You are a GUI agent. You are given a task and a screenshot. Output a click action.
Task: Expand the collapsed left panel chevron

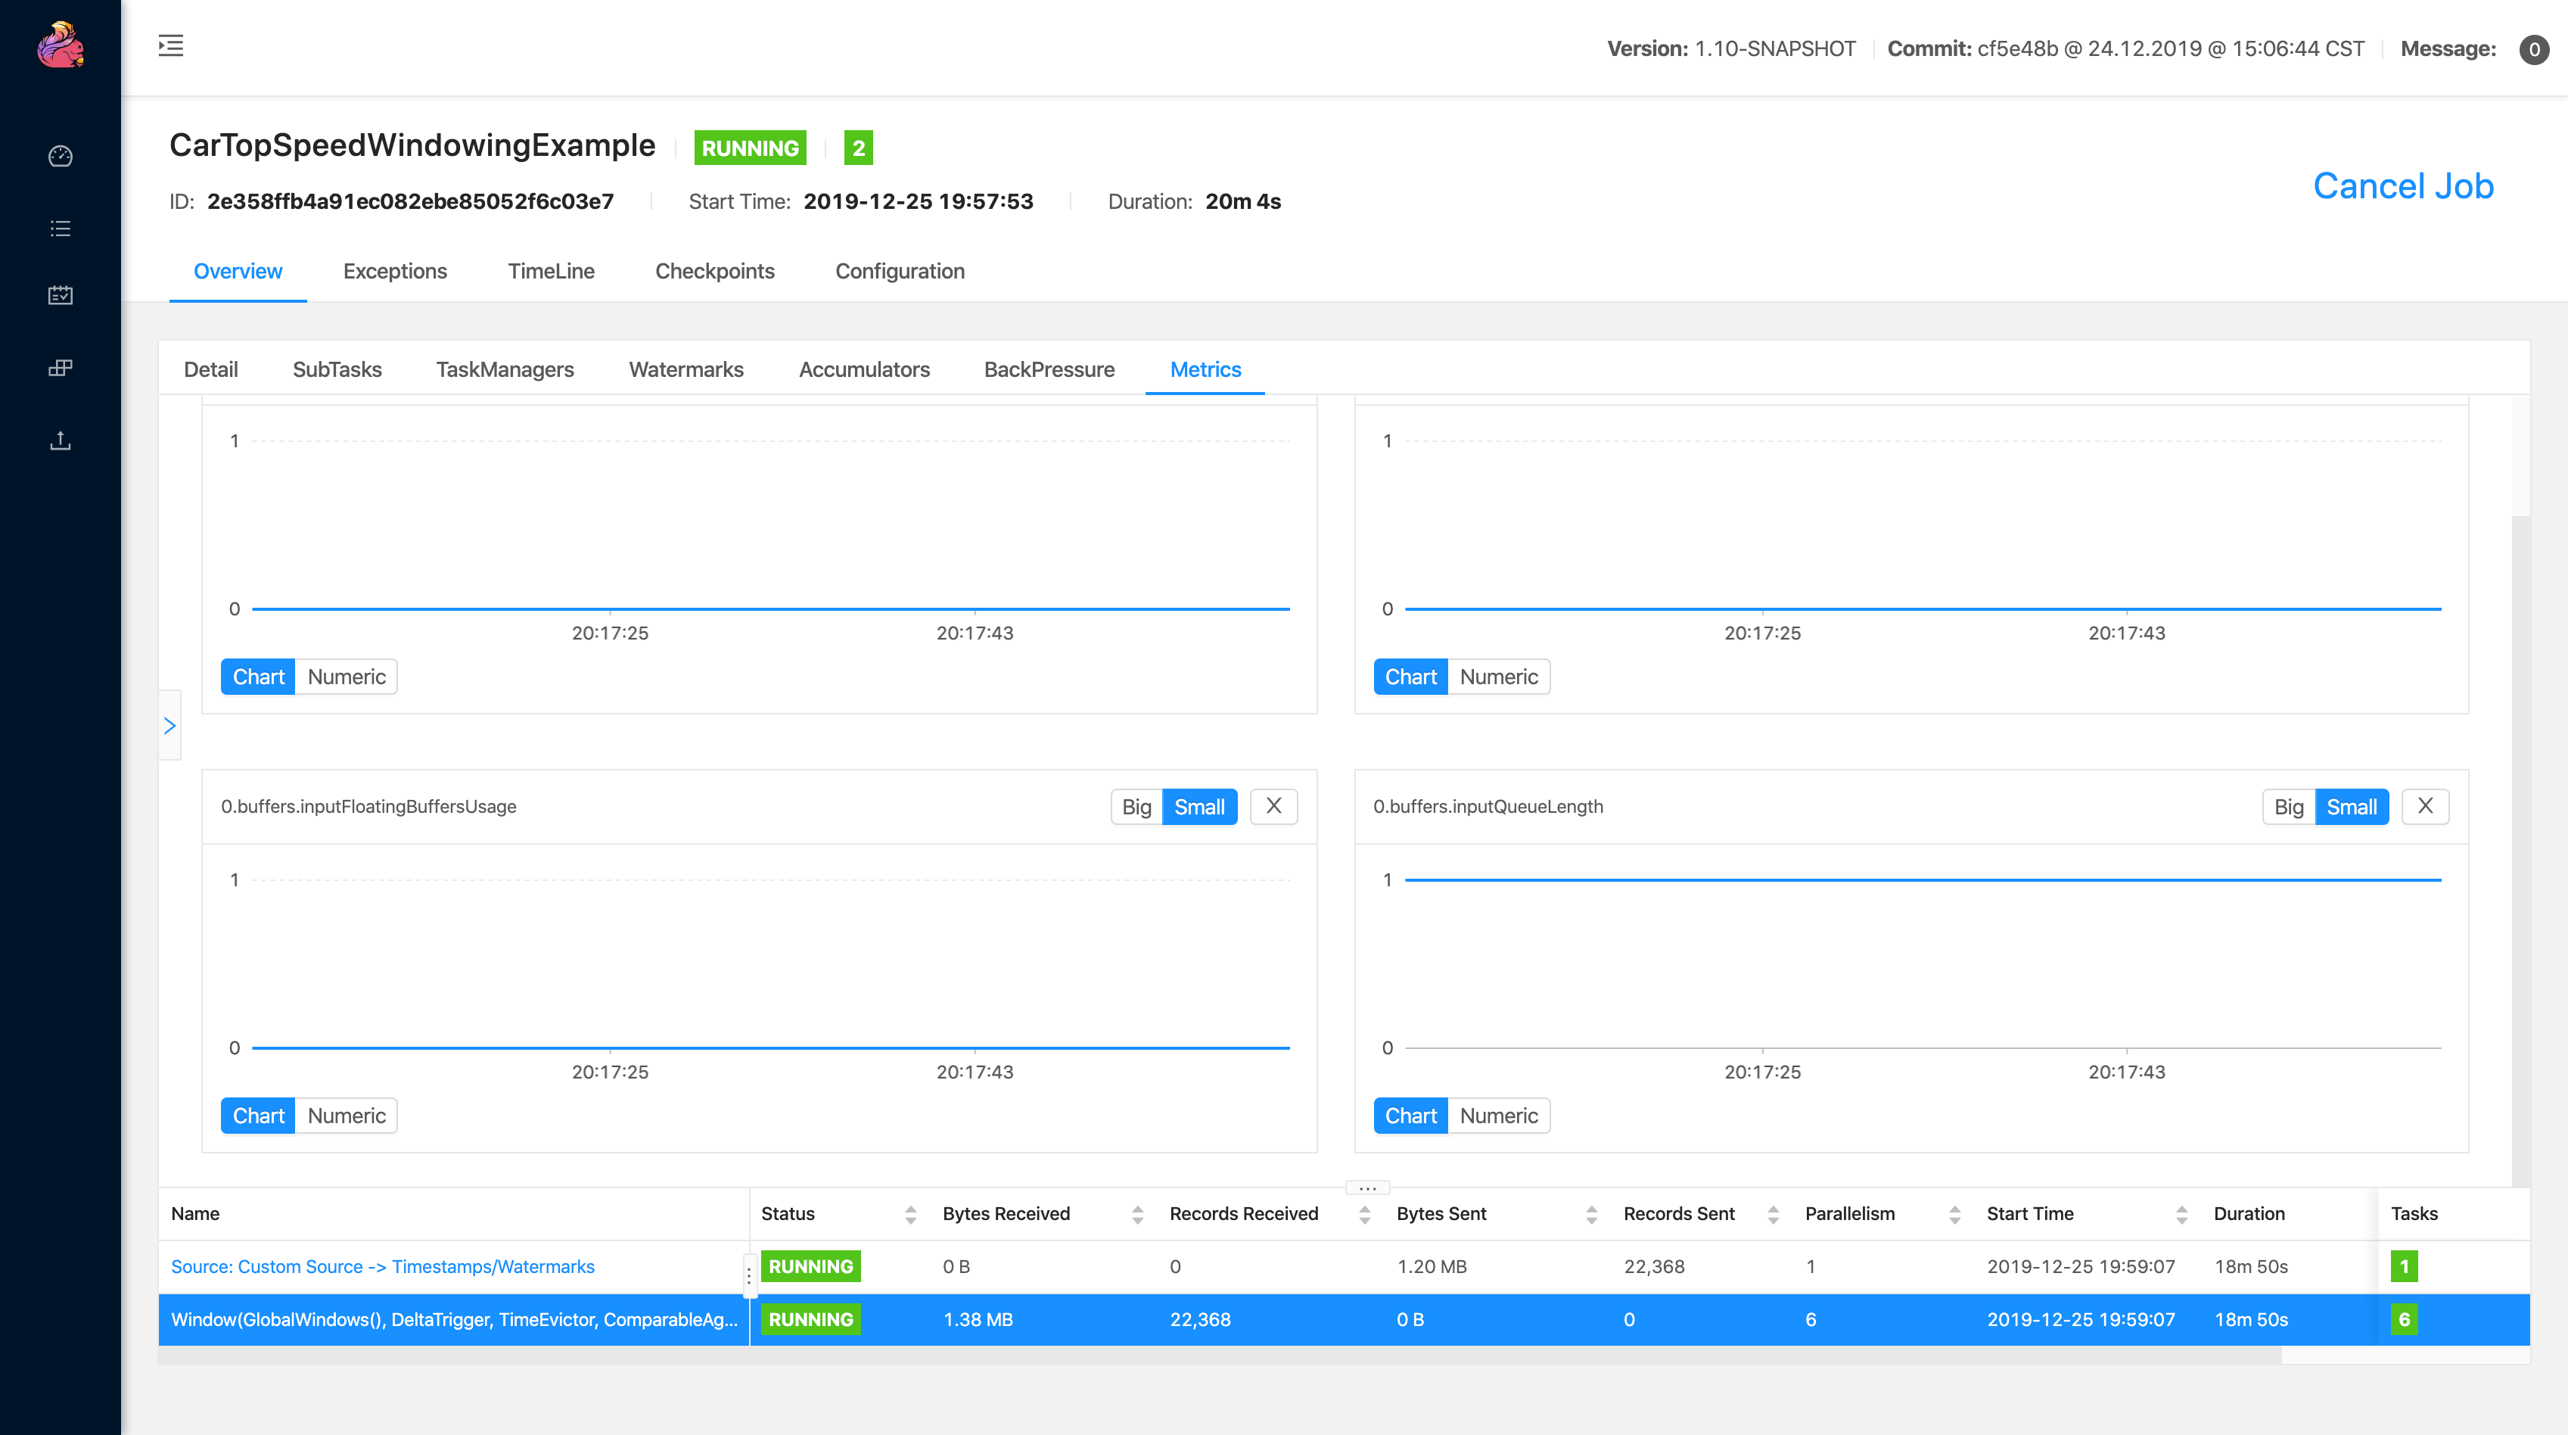tap(169, 725)
